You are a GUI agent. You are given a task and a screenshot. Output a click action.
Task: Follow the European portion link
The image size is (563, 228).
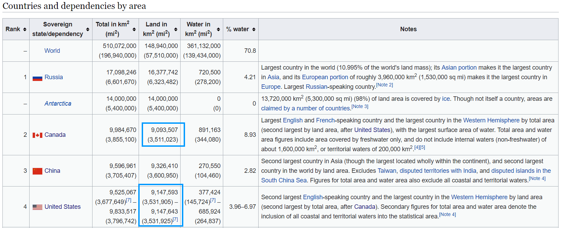(325, 77)
